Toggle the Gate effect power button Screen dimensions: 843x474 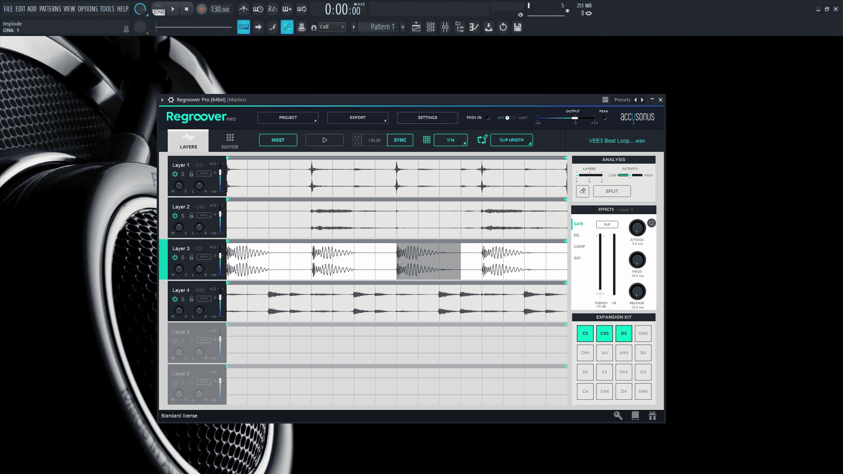652,223
